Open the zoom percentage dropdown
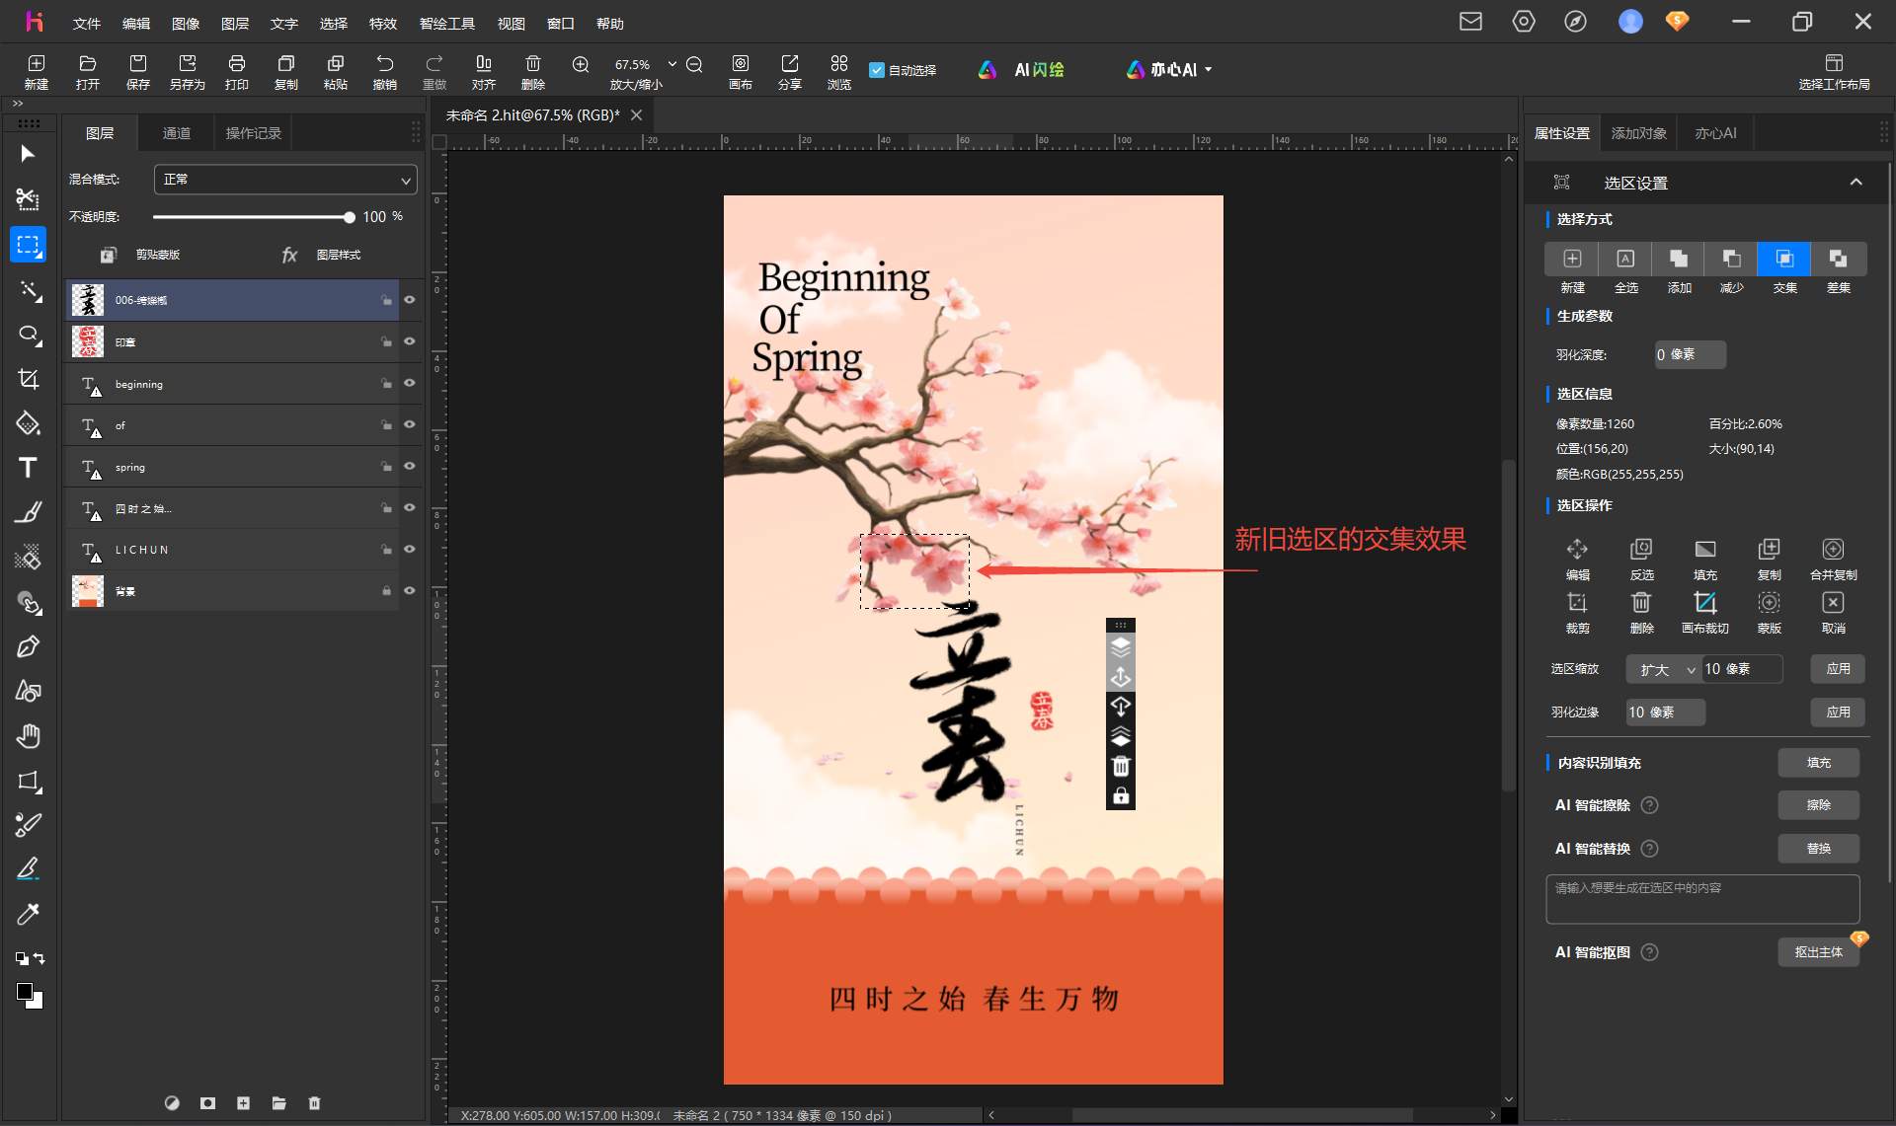 pos(672,64)
